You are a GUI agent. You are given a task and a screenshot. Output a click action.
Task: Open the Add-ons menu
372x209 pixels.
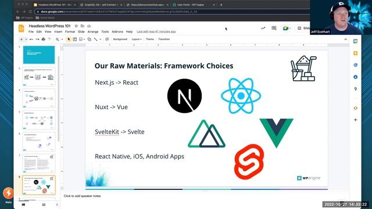coord(117,31)
